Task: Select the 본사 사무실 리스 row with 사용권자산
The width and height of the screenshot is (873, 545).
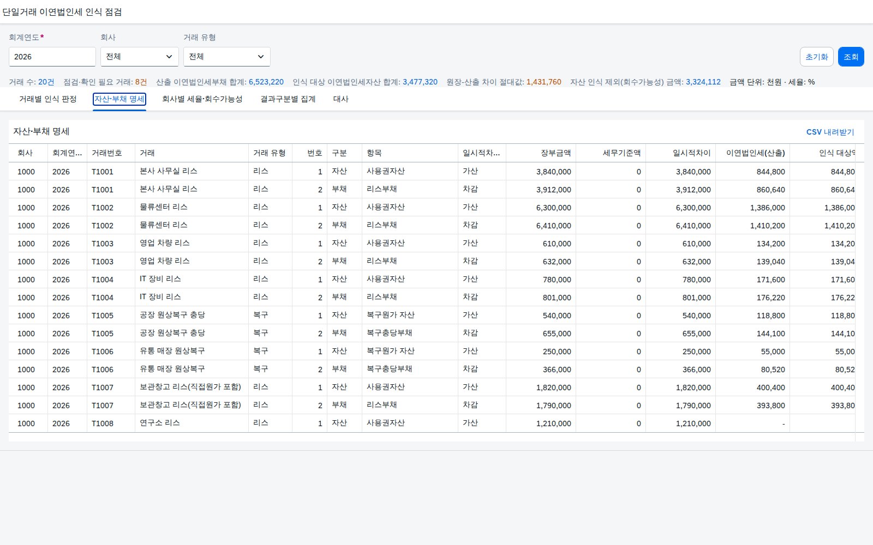Action: coord(432,171)
